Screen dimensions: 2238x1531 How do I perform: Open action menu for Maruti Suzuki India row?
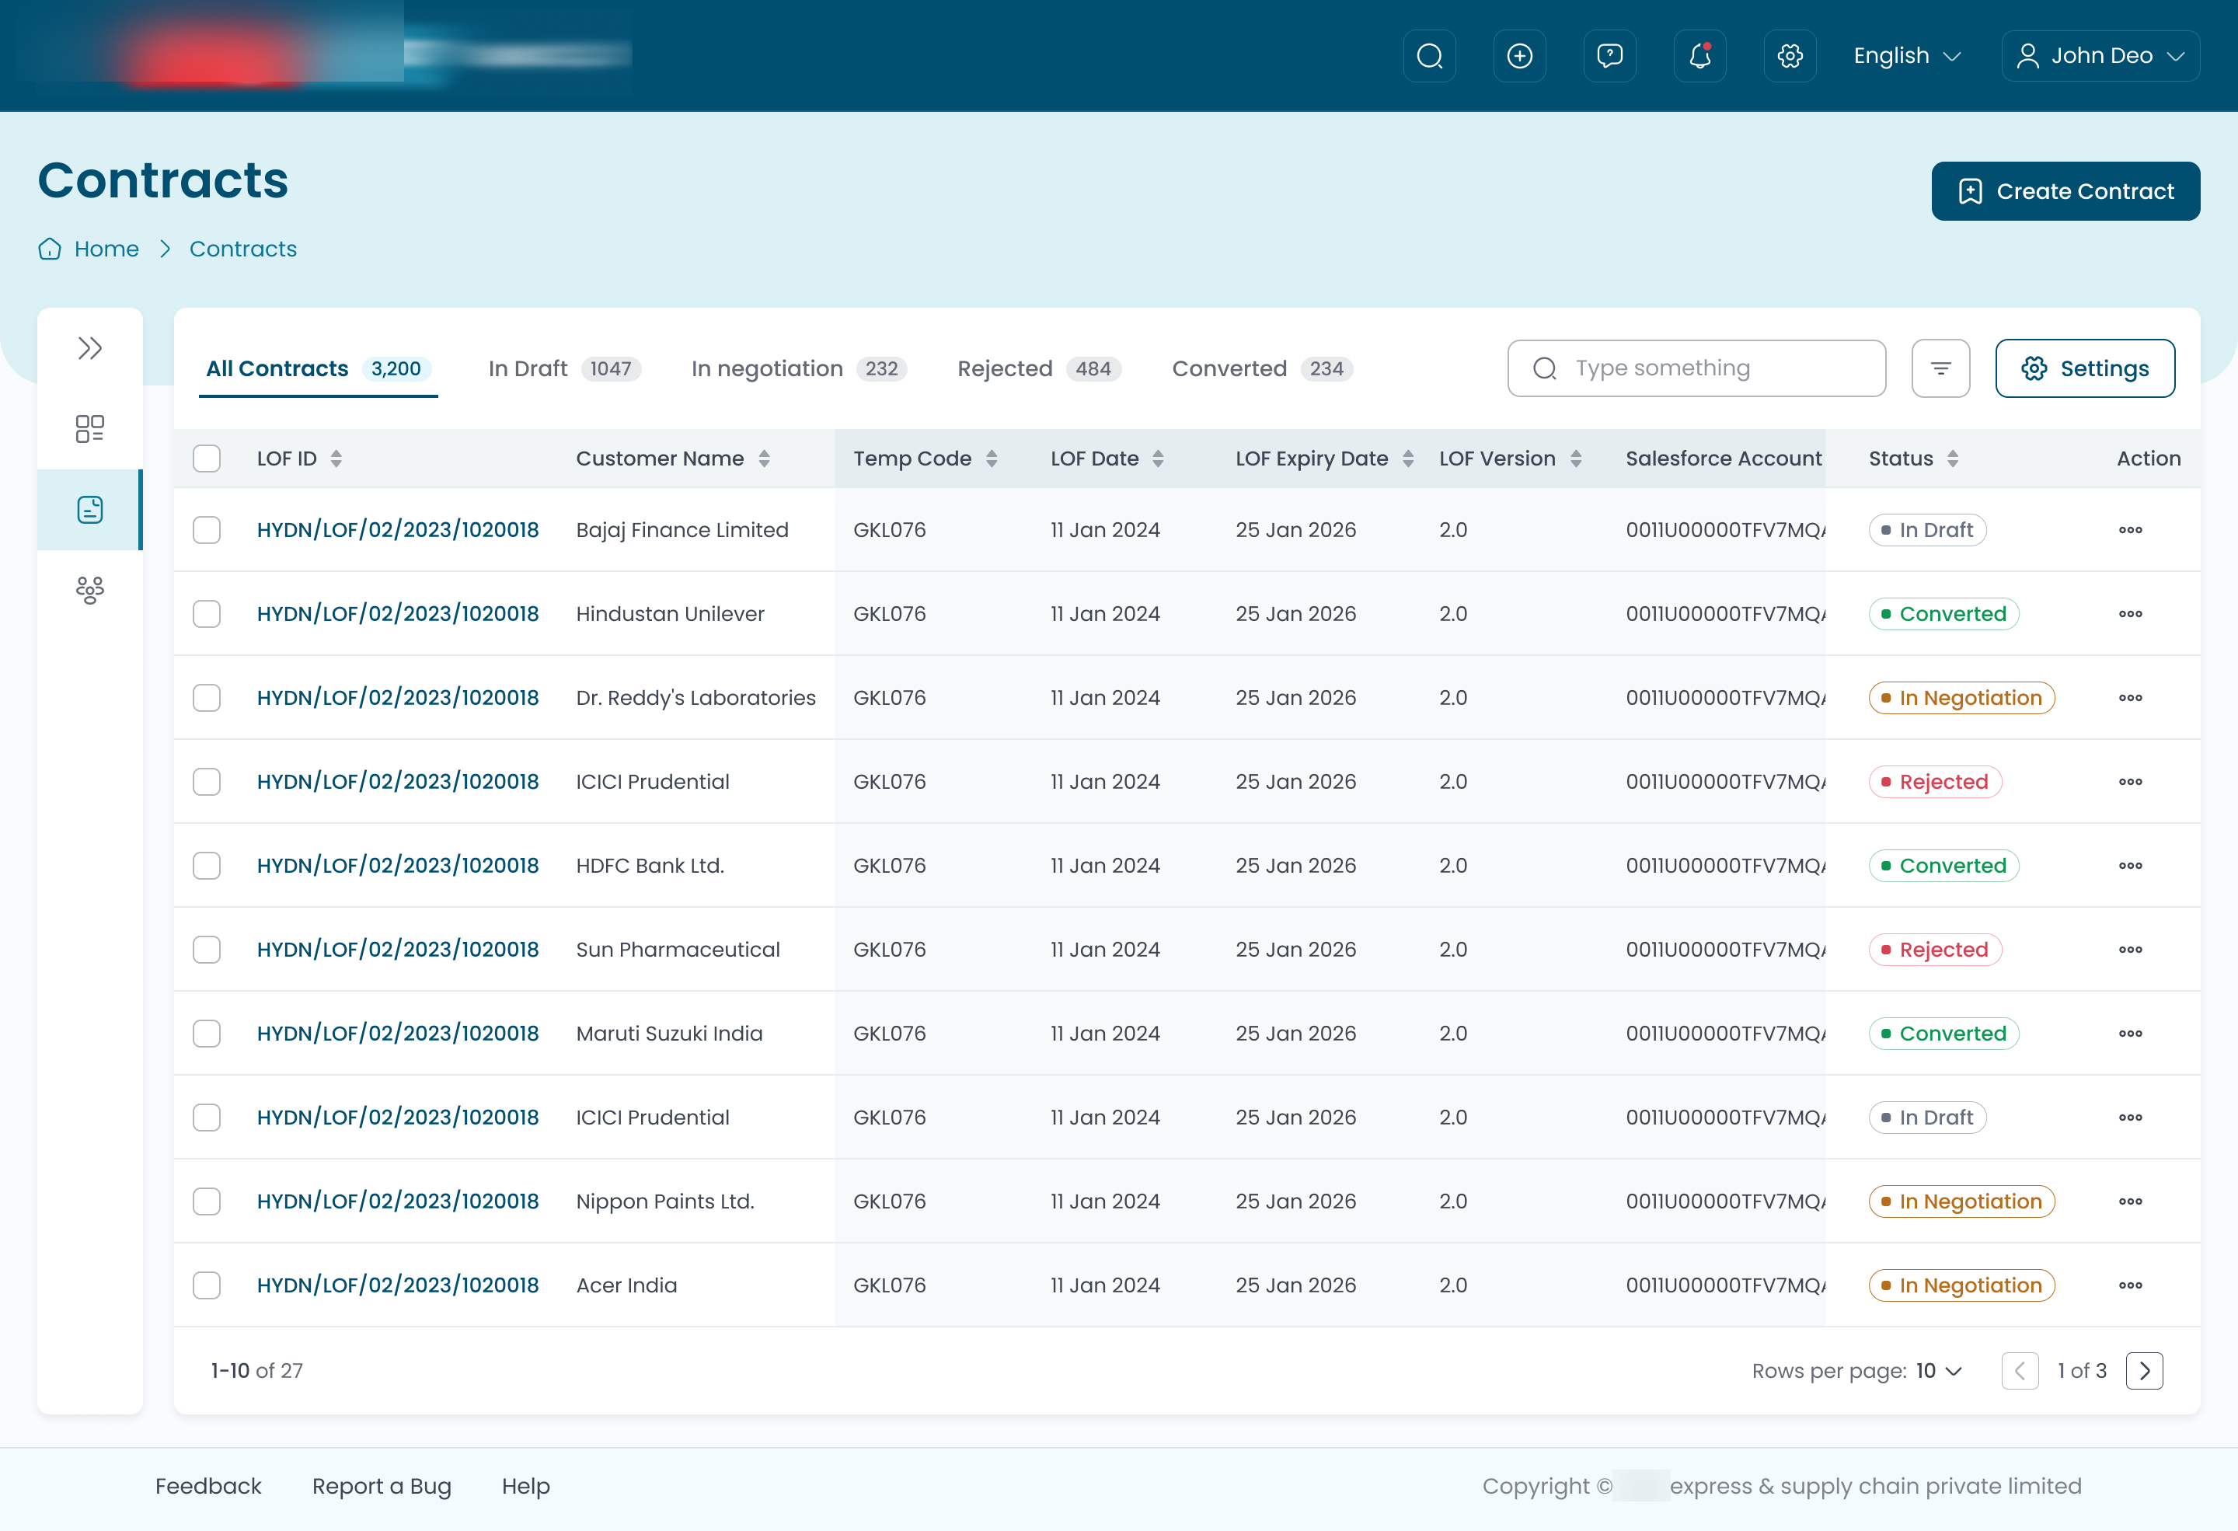point(2130,1033)
